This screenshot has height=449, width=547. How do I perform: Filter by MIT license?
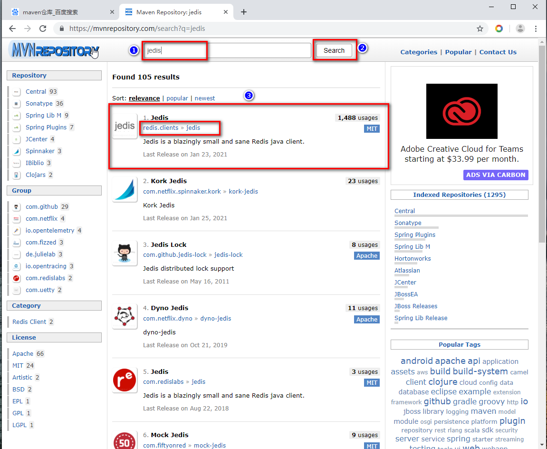(x=18, y=365)
